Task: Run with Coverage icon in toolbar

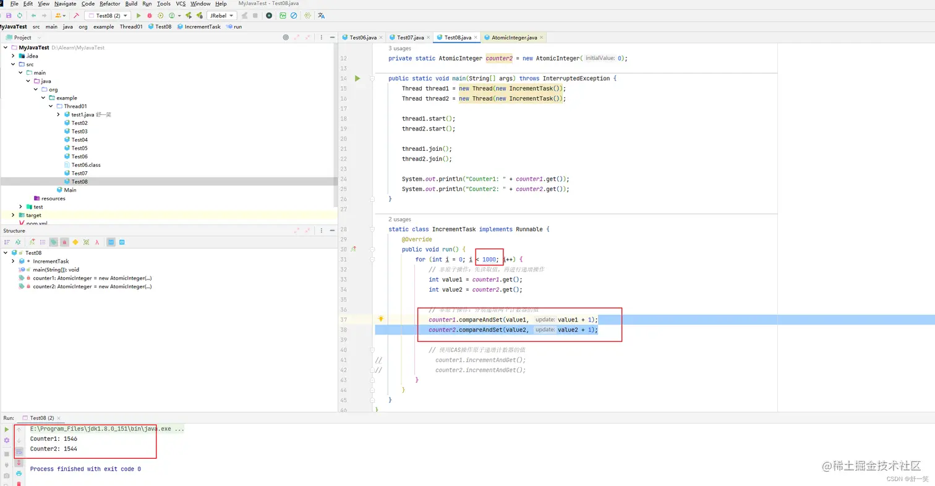Action: [x=161, y=15]
